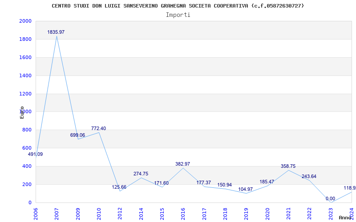Click the Euro y-axis label
The width and height of the screenshot is (356, 222).
point(22,112)
